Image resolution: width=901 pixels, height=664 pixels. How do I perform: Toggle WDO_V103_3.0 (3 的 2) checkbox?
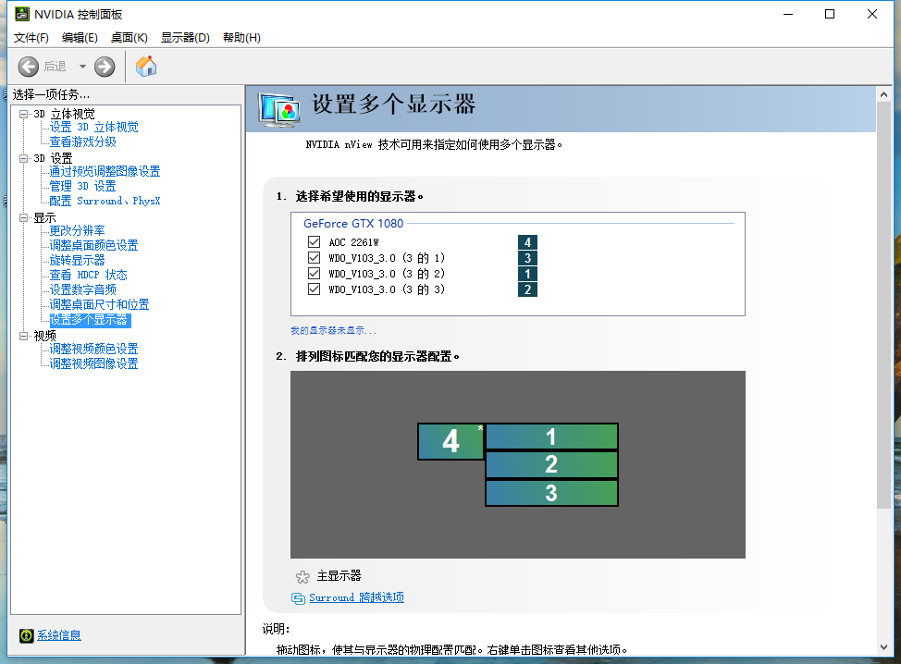[x=314, y=274]
